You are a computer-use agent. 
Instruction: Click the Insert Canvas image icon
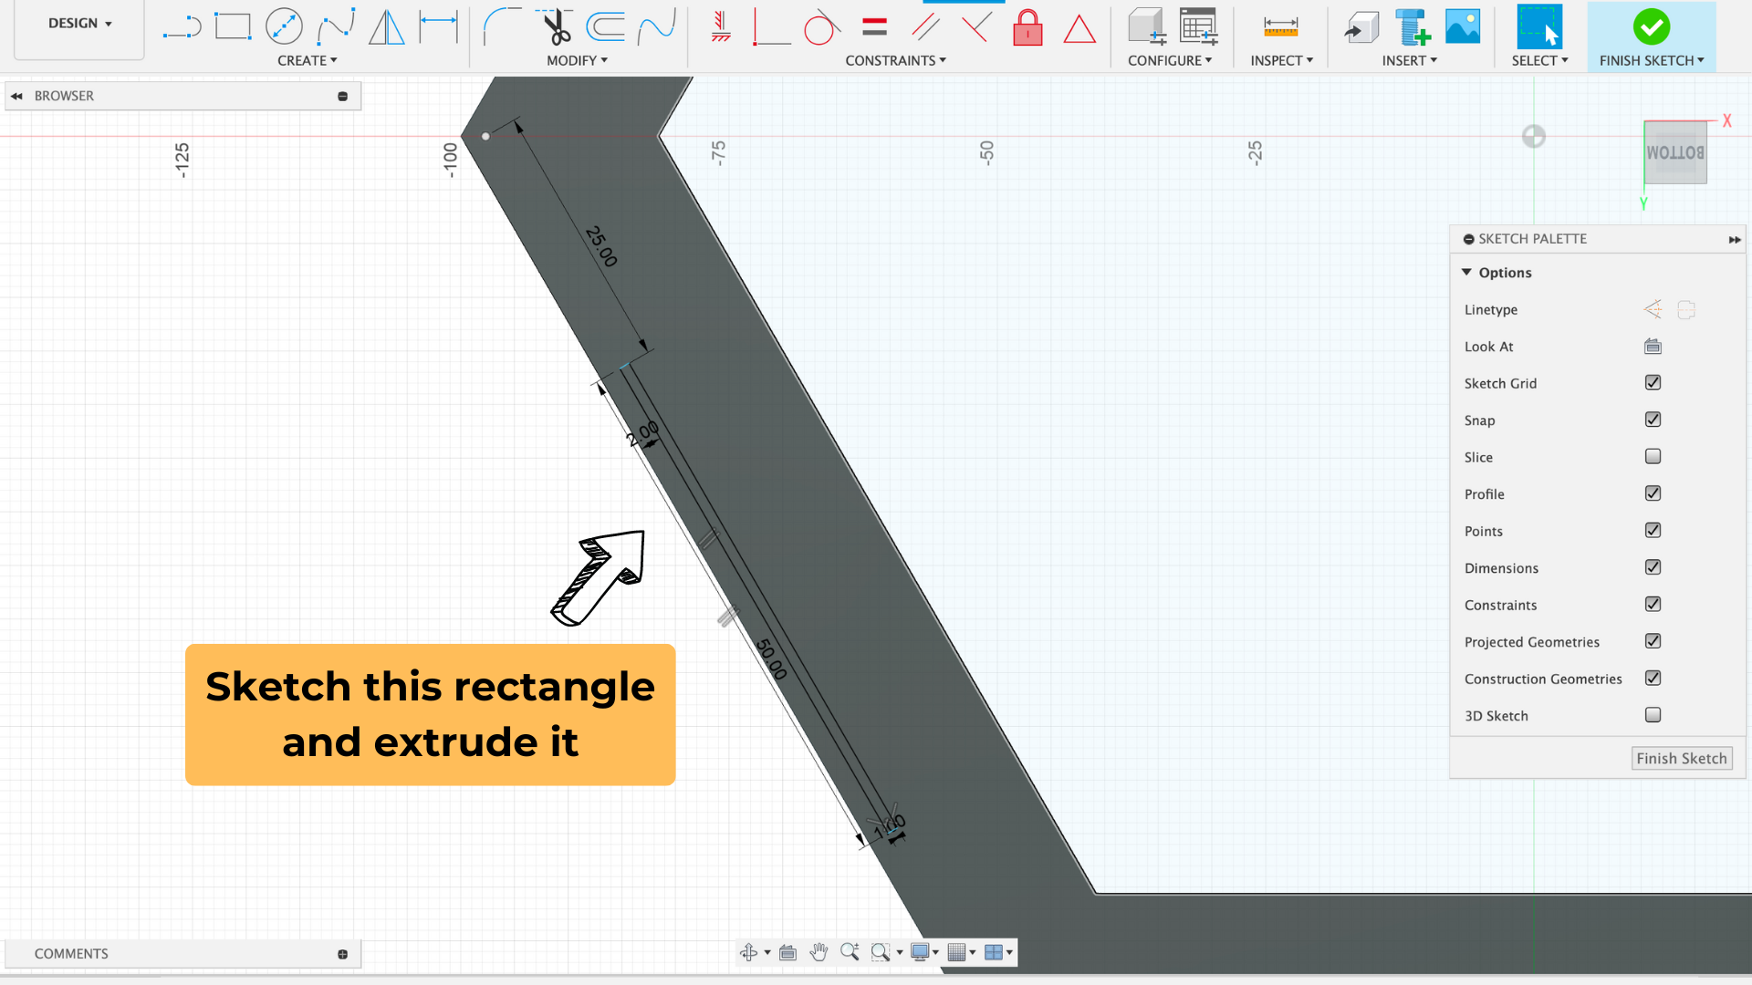[x=1463, y=27]
